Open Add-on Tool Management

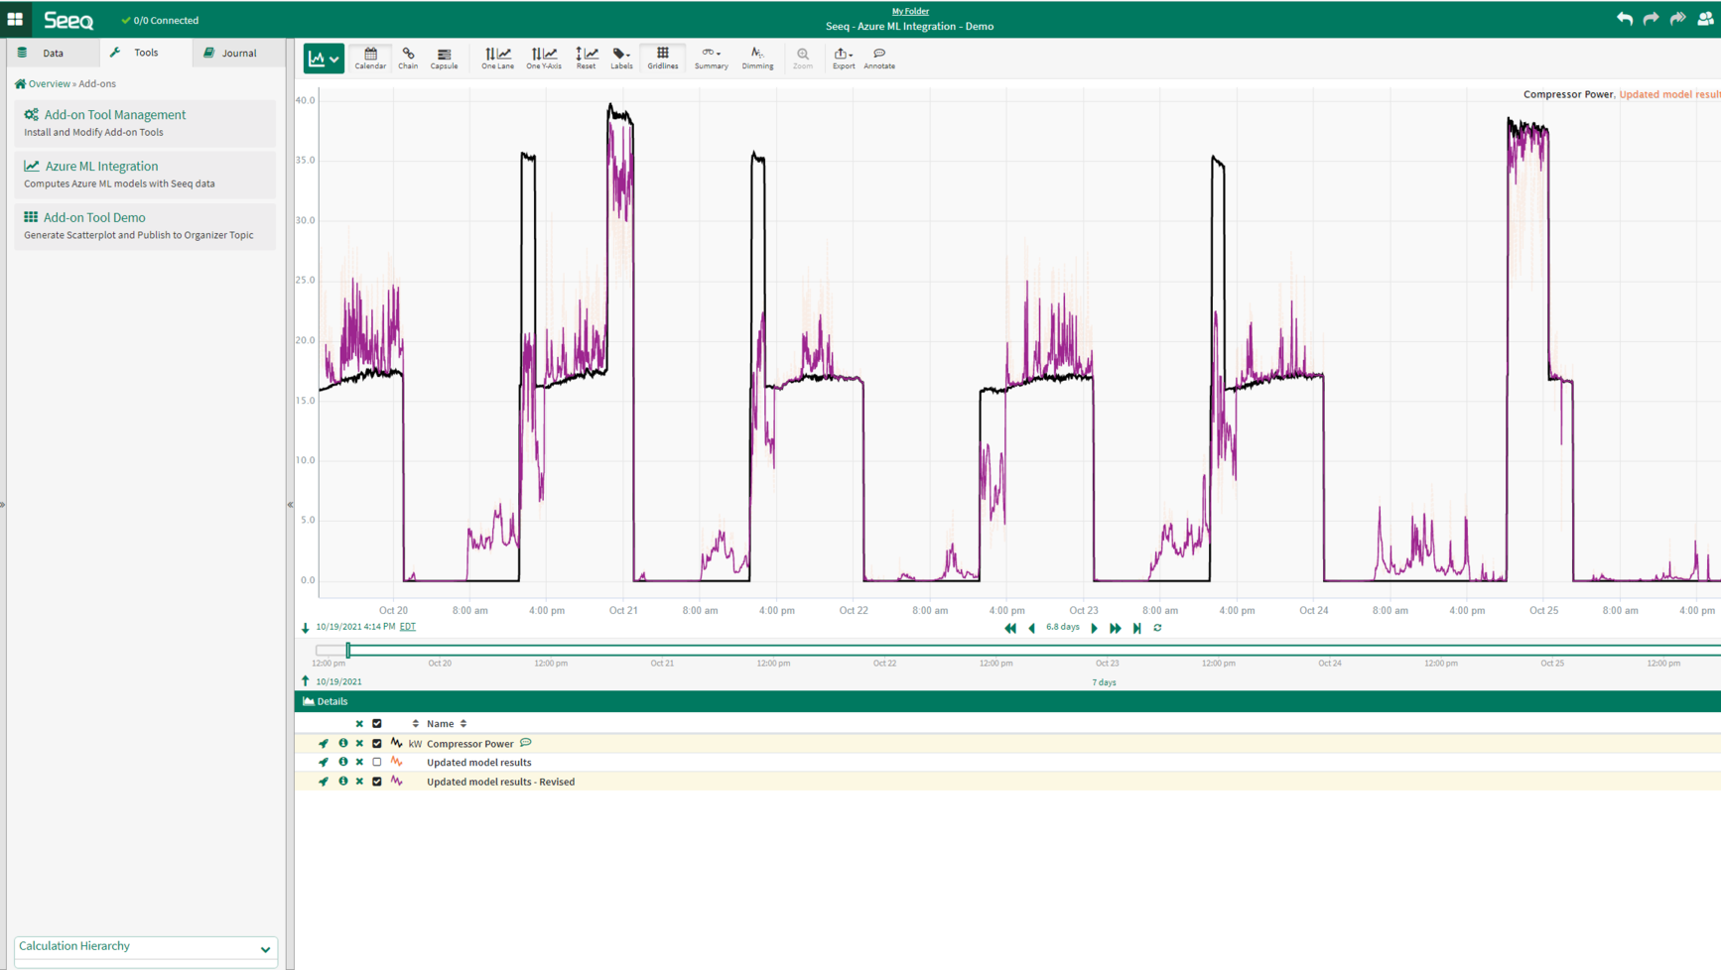click(114, 114)
